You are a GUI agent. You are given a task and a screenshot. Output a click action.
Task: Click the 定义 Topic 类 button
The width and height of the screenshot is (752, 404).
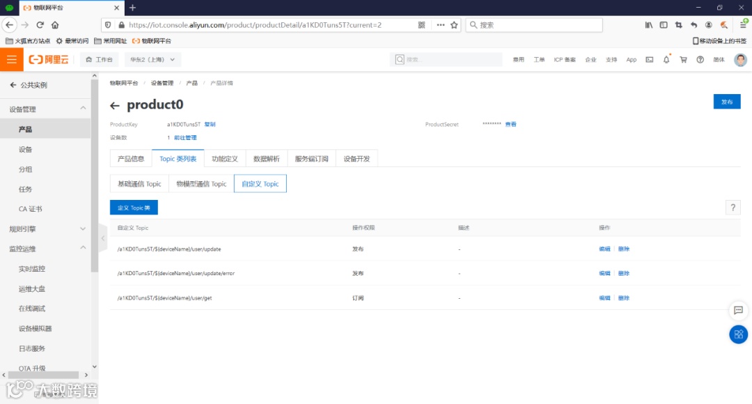pos(134,208)
